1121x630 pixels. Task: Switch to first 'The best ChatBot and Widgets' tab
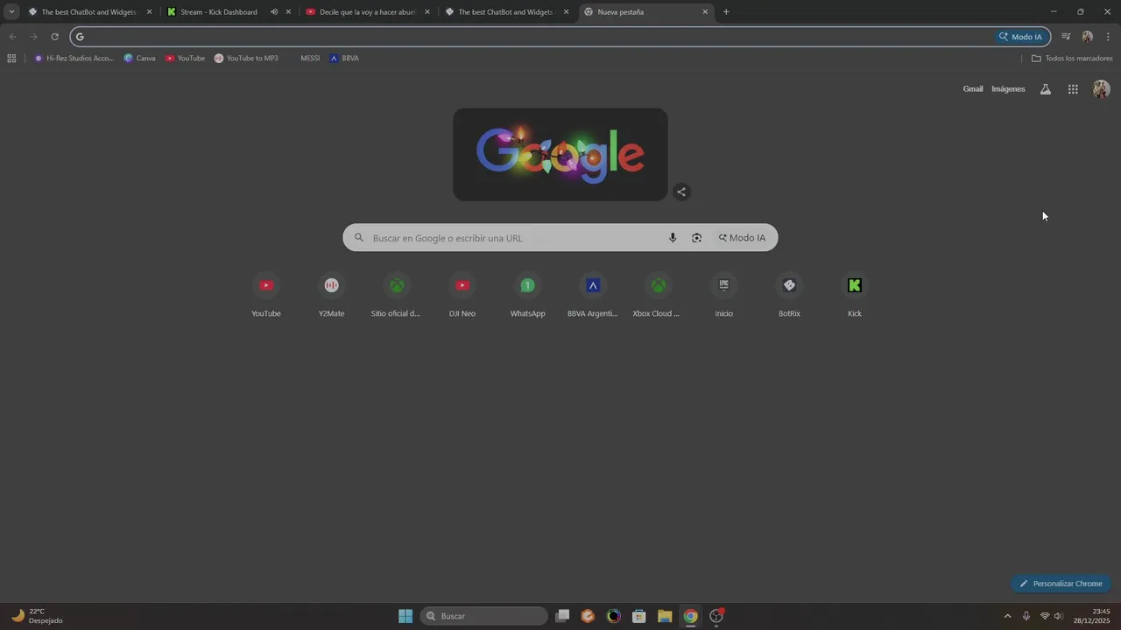tap(90, 12)
